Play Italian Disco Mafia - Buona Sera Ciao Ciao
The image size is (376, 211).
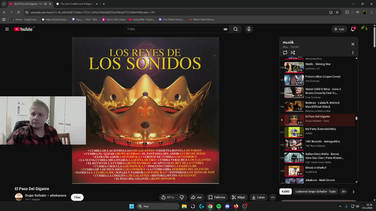318,158
